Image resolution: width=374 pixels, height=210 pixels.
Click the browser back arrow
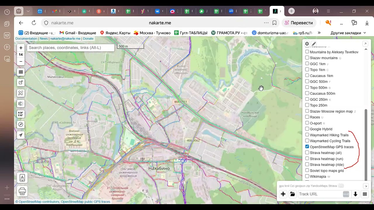(21, 23)
